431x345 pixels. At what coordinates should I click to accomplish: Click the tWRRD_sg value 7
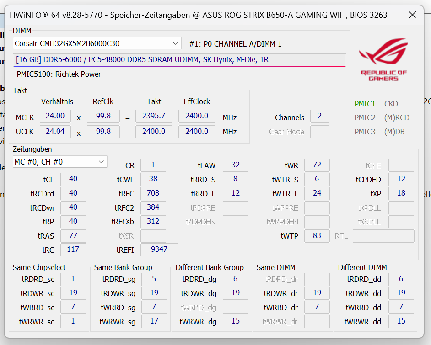154,308
